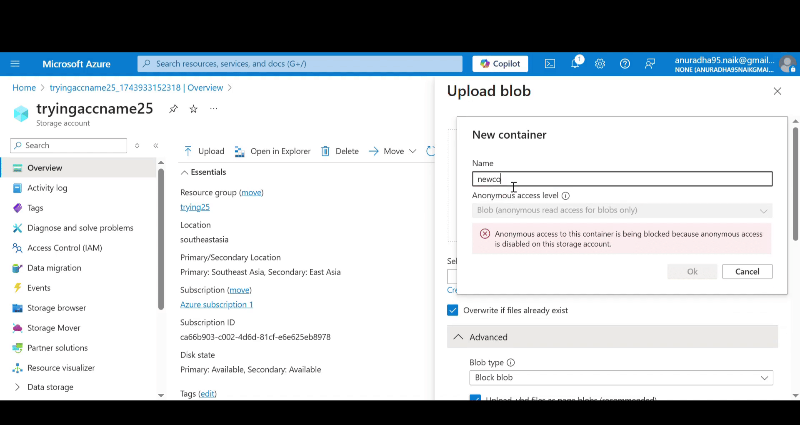This screenshot has height=425, width=800.
Task: Open the Azure portal hamburger menu
Action: pos(15,64)
